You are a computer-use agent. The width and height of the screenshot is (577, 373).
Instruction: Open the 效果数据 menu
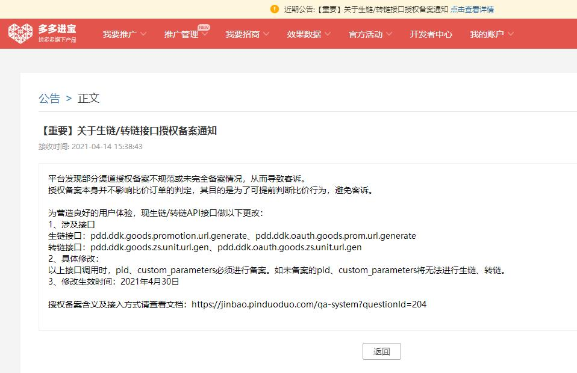click(304, 34)
